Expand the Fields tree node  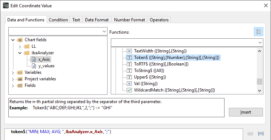tap(13, 86)
